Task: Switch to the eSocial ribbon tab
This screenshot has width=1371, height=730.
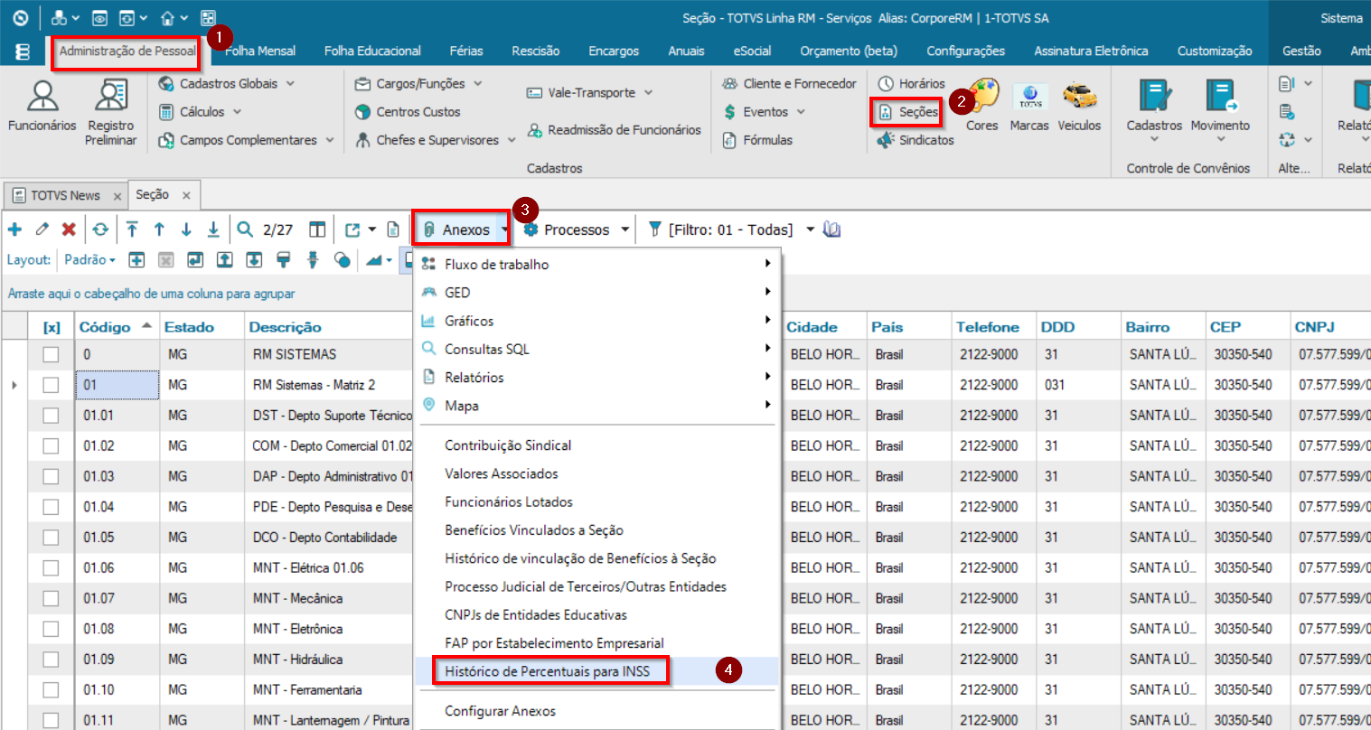Action: tap(752, 51)
